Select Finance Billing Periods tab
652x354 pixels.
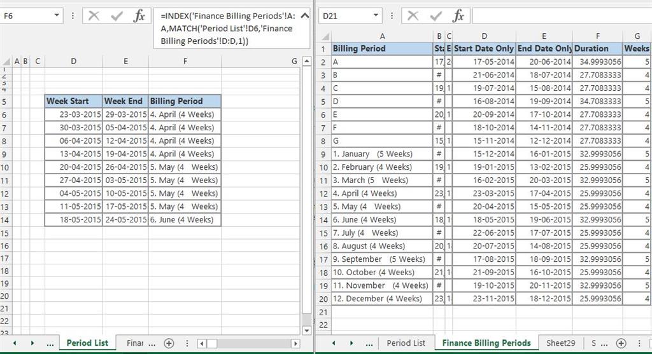486,343
